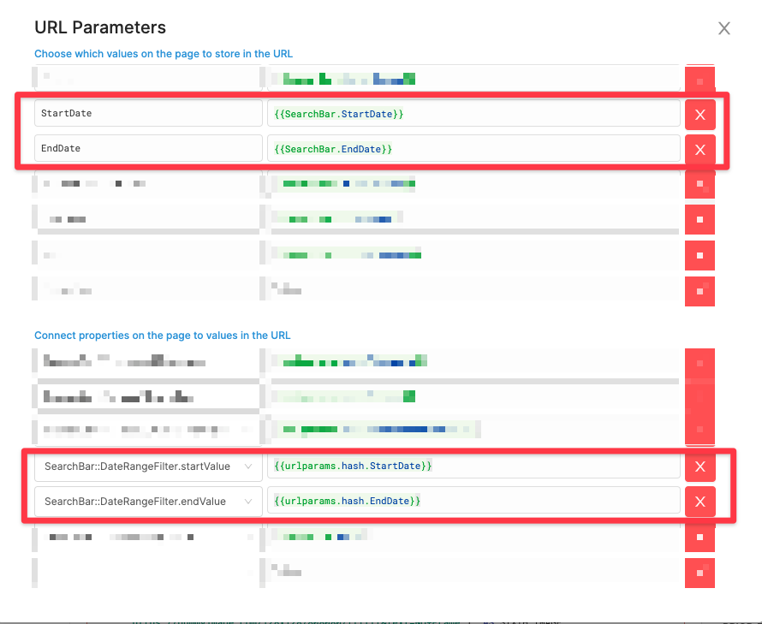
Task: Delete the StartDate URL parameter row
Action: click(699, 114)
